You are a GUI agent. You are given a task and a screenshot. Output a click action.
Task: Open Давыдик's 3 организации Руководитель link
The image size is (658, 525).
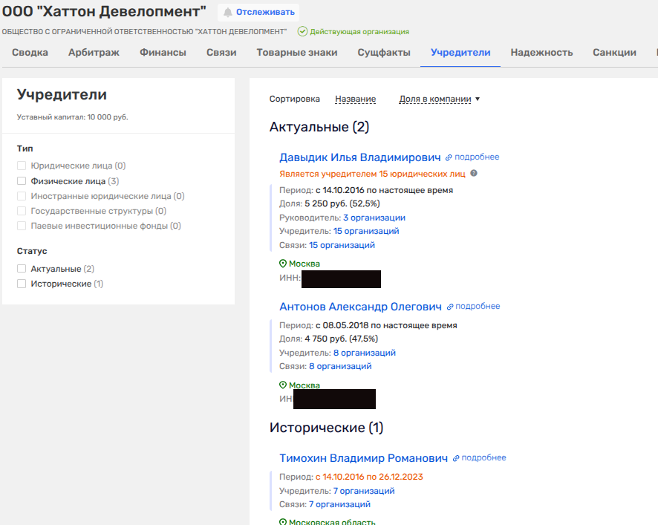click(374, 218)
